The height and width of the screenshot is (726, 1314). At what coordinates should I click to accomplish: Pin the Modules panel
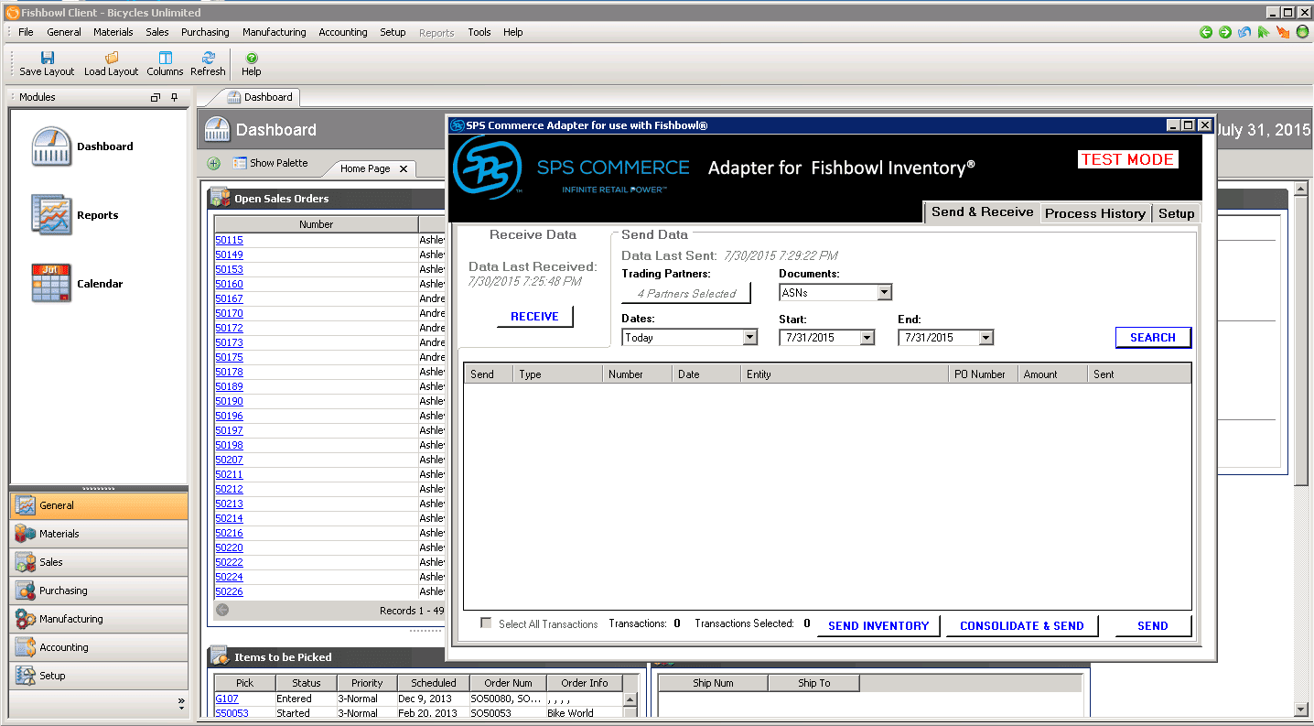[174, 97]
